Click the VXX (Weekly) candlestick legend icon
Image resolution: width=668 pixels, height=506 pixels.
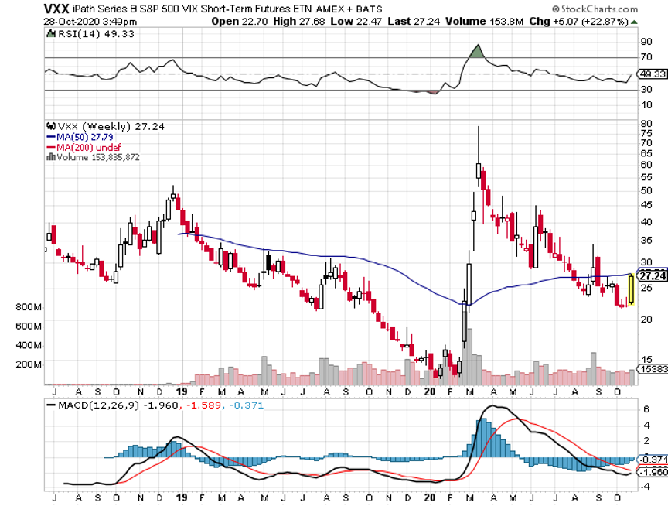click(51, 127)
